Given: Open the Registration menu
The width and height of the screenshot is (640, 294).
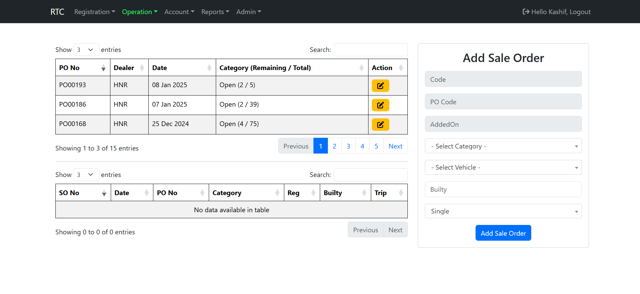Looking at the screenshot, I should click(x=94, y=12).
